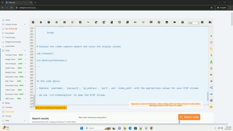Screen dimensions: 233x131
Task: Click the green Run play icon
Action: (x=211, y=36)
